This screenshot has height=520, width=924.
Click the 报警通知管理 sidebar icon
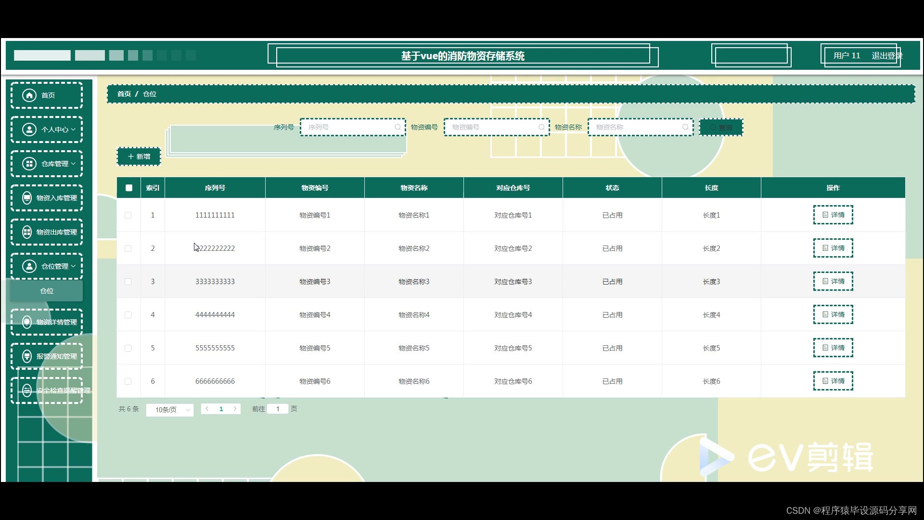(x=27, y=356)
